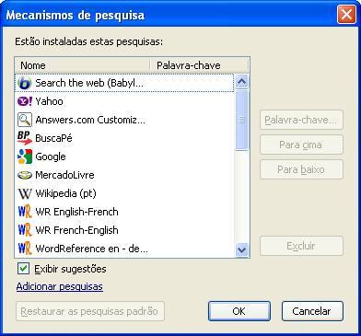Choose the BuscaPé BP icon
Viewport: 361px width, 336px height.
click(x=25, y=138)
